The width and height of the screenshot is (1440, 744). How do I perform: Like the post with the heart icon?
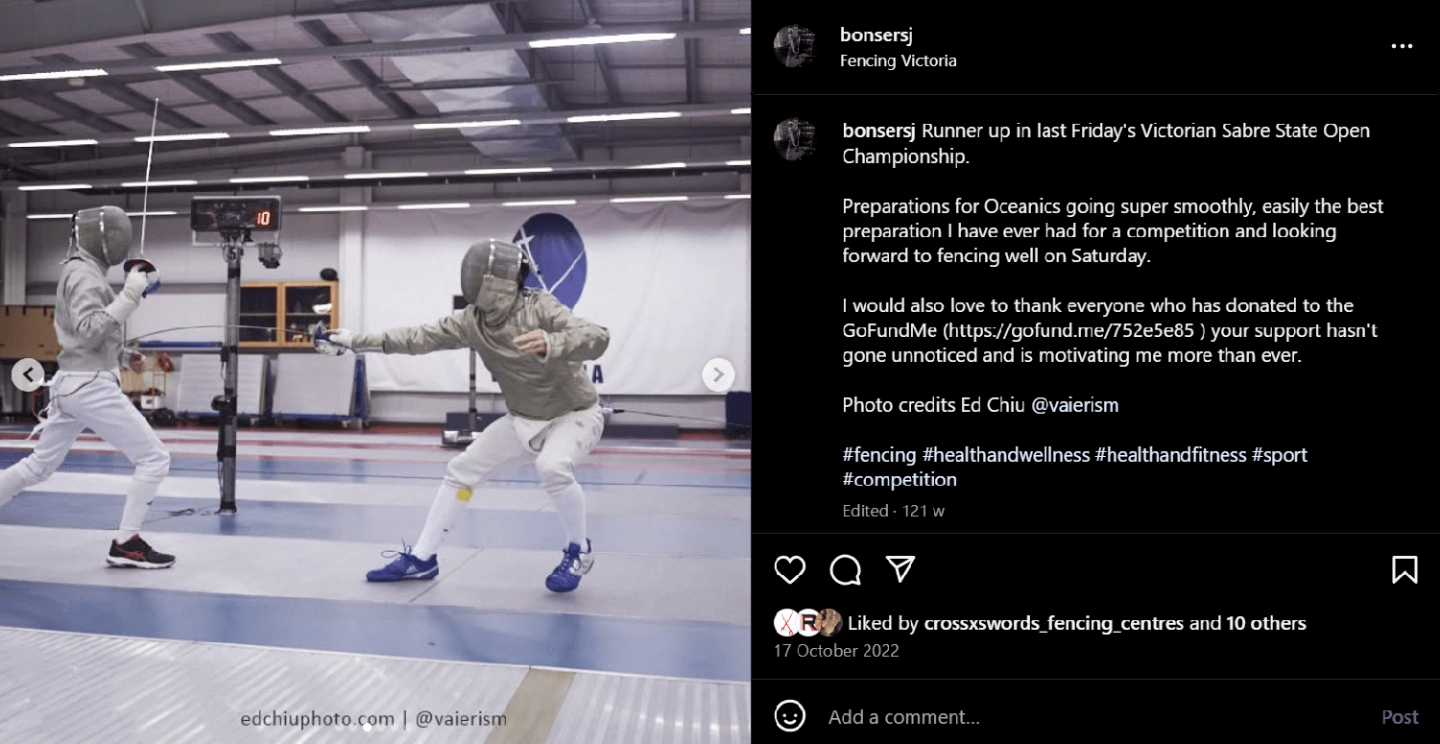pos(790,569)
